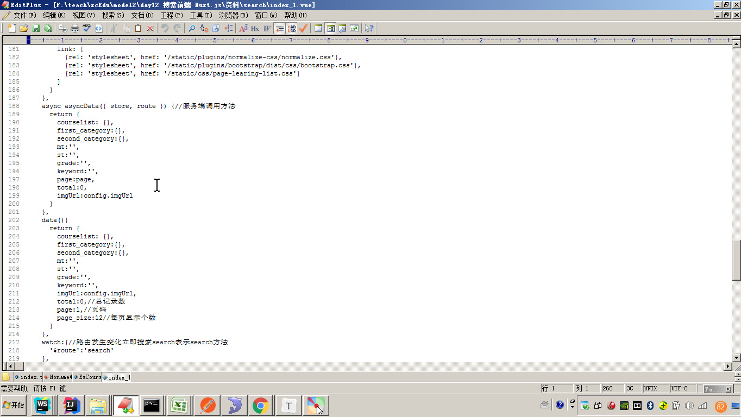Open the font settings Aa icon
The image size is (741, 417).
click(243, 28)
